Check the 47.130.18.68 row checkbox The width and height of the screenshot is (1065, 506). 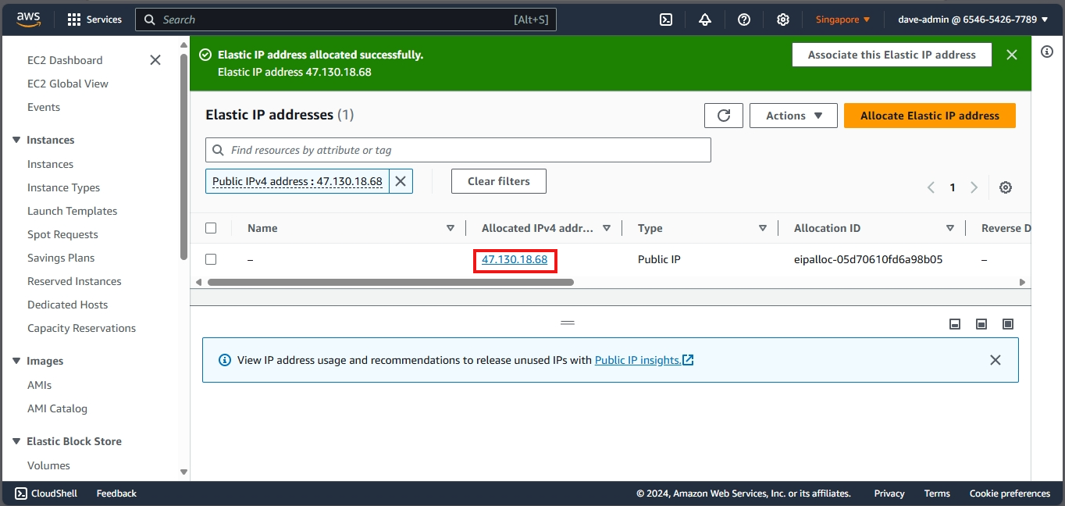(211, 259)
